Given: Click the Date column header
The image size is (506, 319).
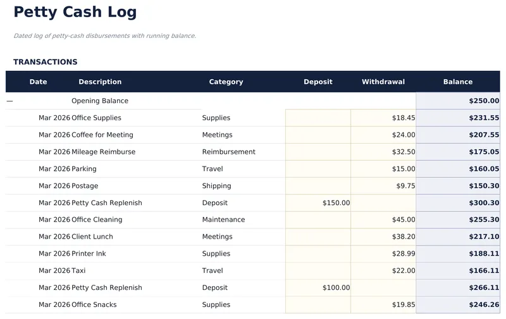Looking at the screenshot, I should coord(38,82).
